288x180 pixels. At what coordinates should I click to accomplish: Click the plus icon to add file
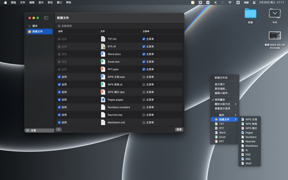pos(59,130)
